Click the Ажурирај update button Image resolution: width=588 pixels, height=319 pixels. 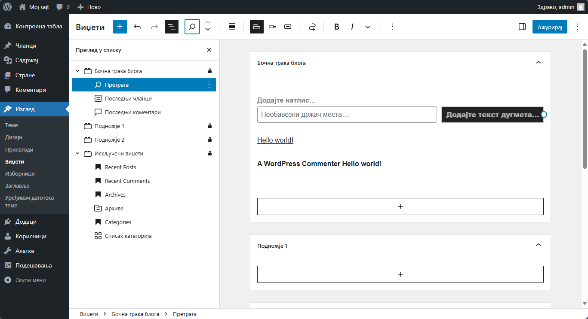[550, 26]
